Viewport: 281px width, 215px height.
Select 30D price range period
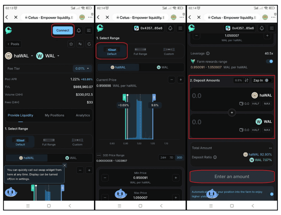[x=179, y=157]
